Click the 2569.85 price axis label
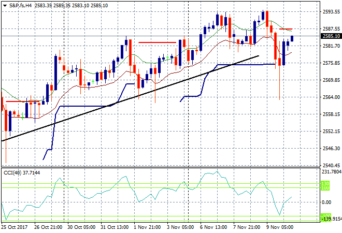Image resolution: width=342 pixels, height=233 pixels. click(331, 80)
